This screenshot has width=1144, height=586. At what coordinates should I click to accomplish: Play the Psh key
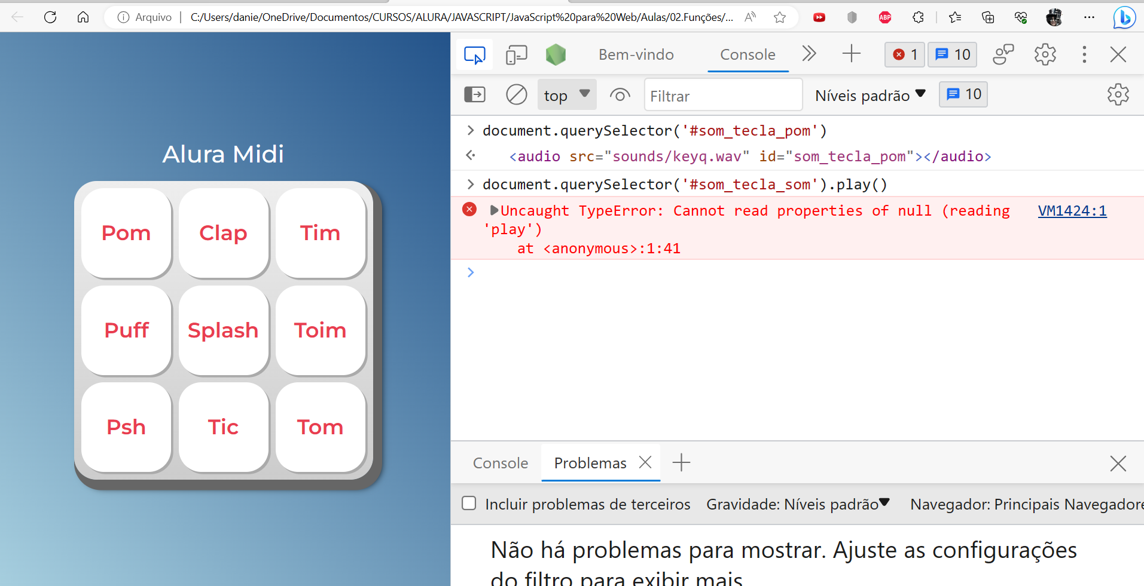coord(126,427)
